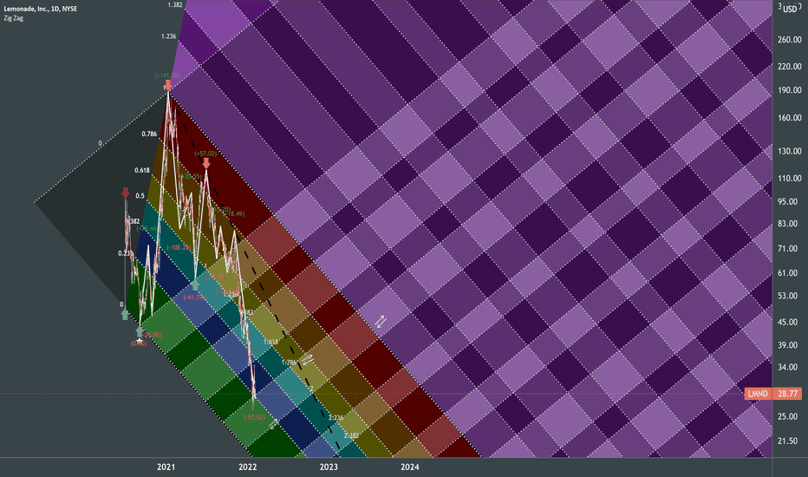Select the Lemonade, Inc., 1D, NYSE title
This screenshot has height=477, width=808.
pyautogui.click(x=40, y=9)
